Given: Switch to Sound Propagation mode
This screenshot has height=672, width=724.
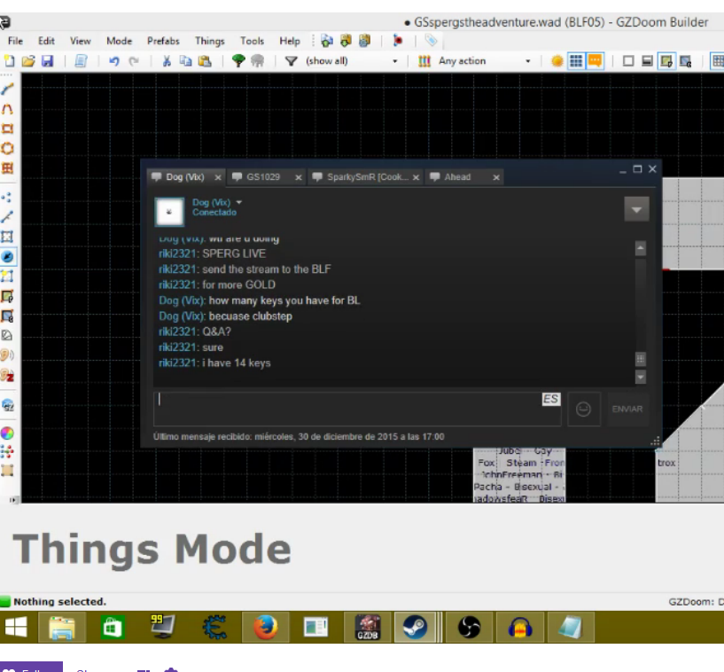Looking at the screenshot, I should tap(7, 355).
